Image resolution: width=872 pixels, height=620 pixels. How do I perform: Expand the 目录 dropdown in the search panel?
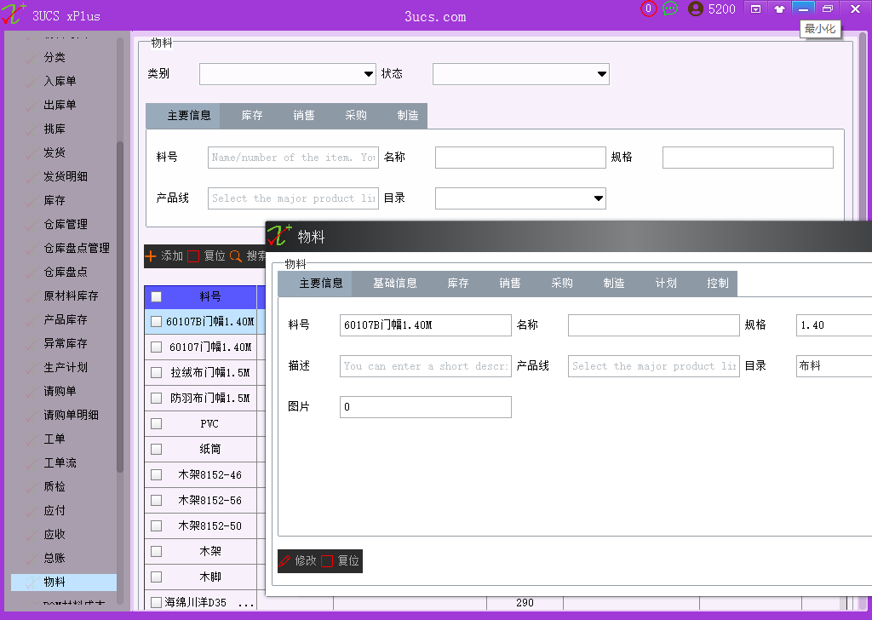coord(598,198)
